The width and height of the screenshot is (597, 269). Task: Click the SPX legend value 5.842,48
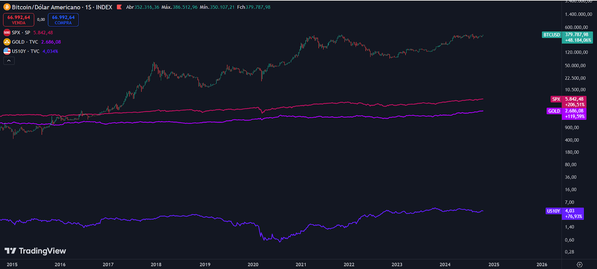tap(43, 33)
